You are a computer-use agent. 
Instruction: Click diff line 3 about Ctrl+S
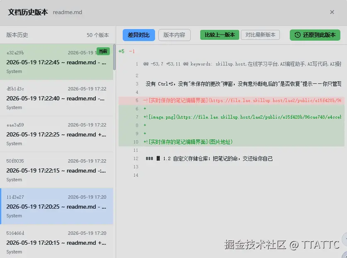(231, 84)
